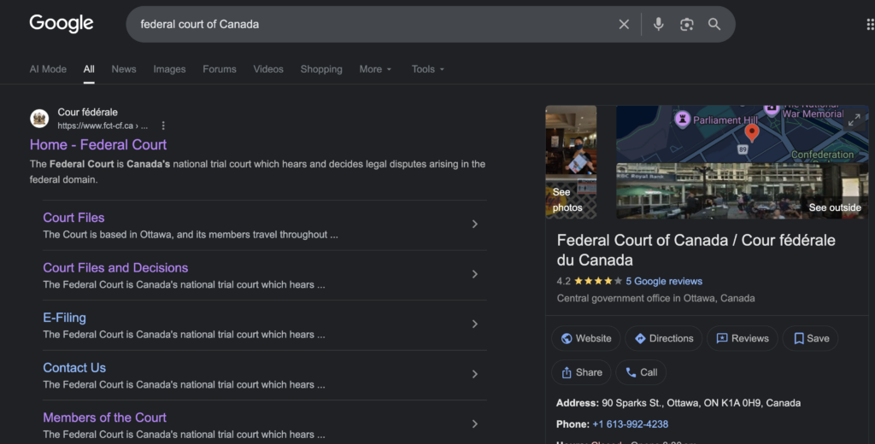Image resolution: width=875 pixels, height=444 pixels.
Task: Switch to the Shopping tab
Action: (x=321, y=69)
